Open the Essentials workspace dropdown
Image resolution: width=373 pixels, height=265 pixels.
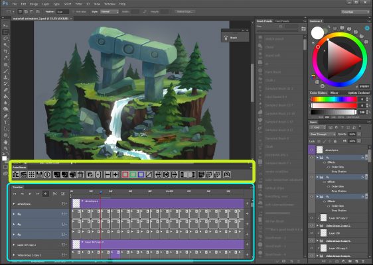pos(355,12)
